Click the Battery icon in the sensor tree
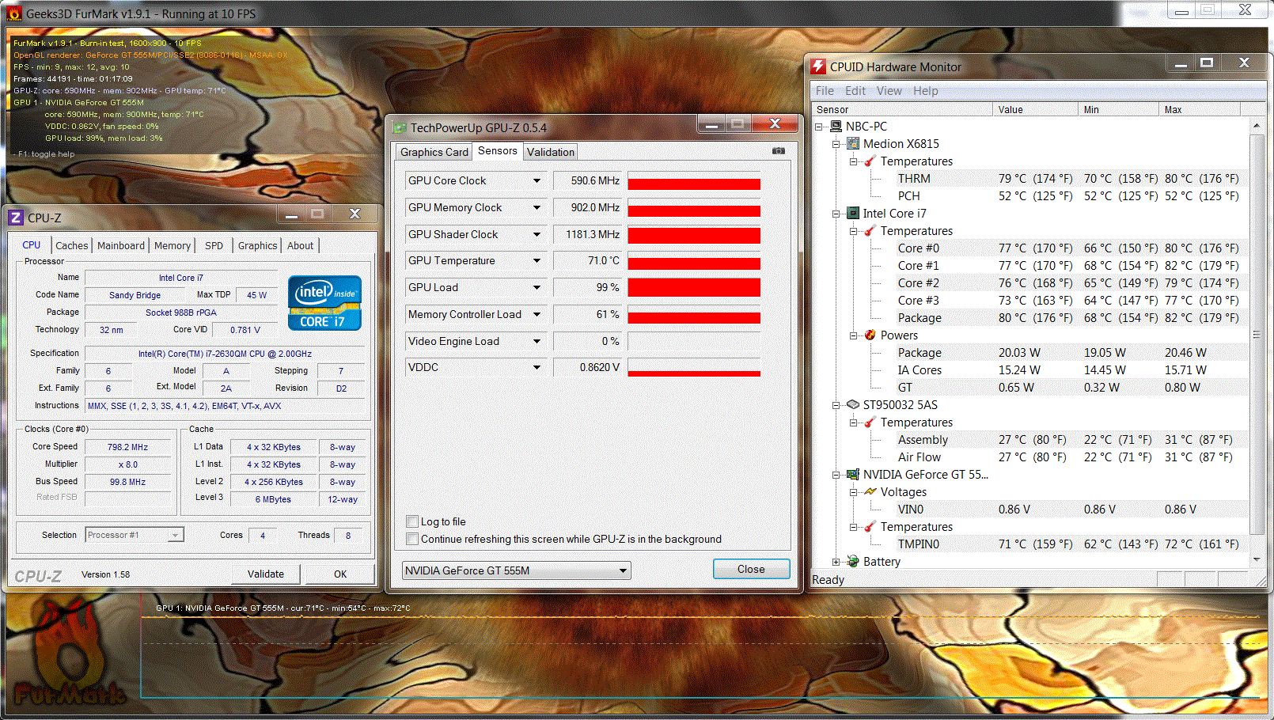The width and height of the screenshot is (1274, 720). (x=853, y=561)
